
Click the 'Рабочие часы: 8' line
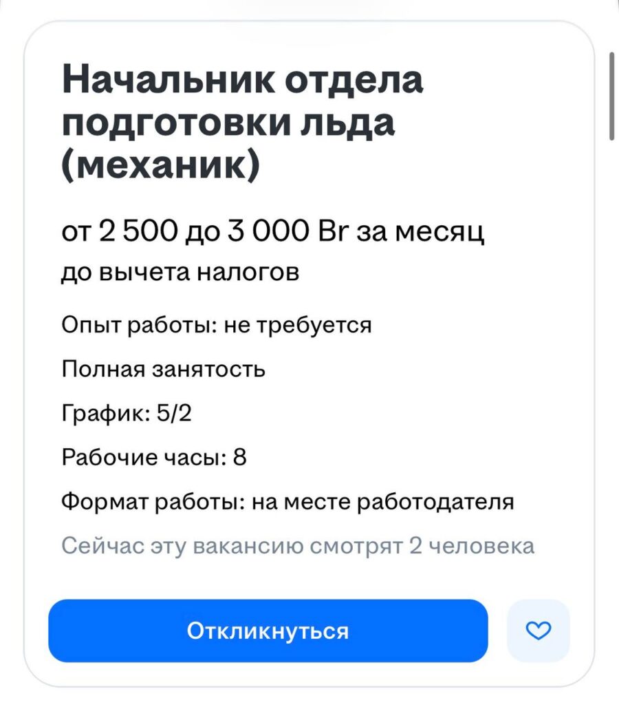coord(154,458)
